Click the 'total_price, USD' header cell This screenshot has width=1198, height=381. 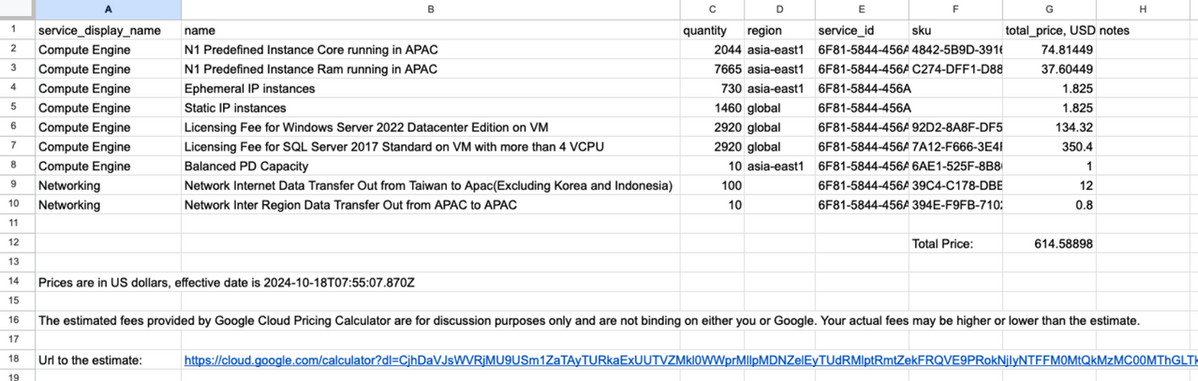click(1049, 30)
